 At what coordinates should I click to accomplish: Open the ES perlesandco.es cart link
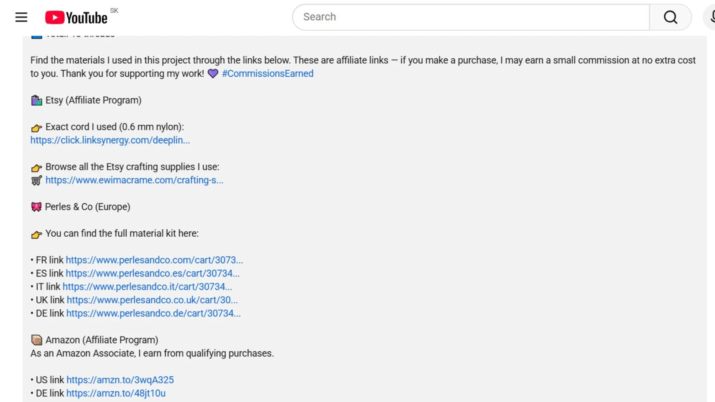click(153, 274)
